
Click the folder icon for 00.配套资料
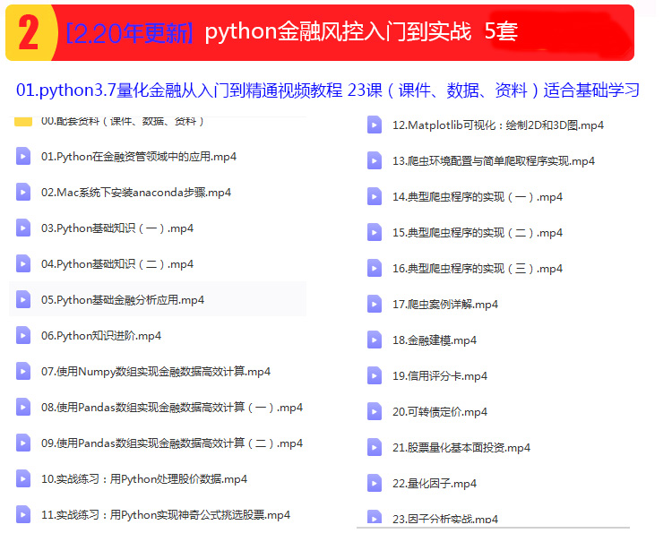23,122
